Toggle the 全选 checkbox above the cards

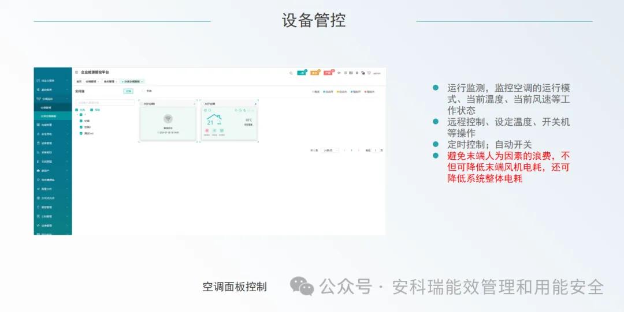[x=144, y=91]
